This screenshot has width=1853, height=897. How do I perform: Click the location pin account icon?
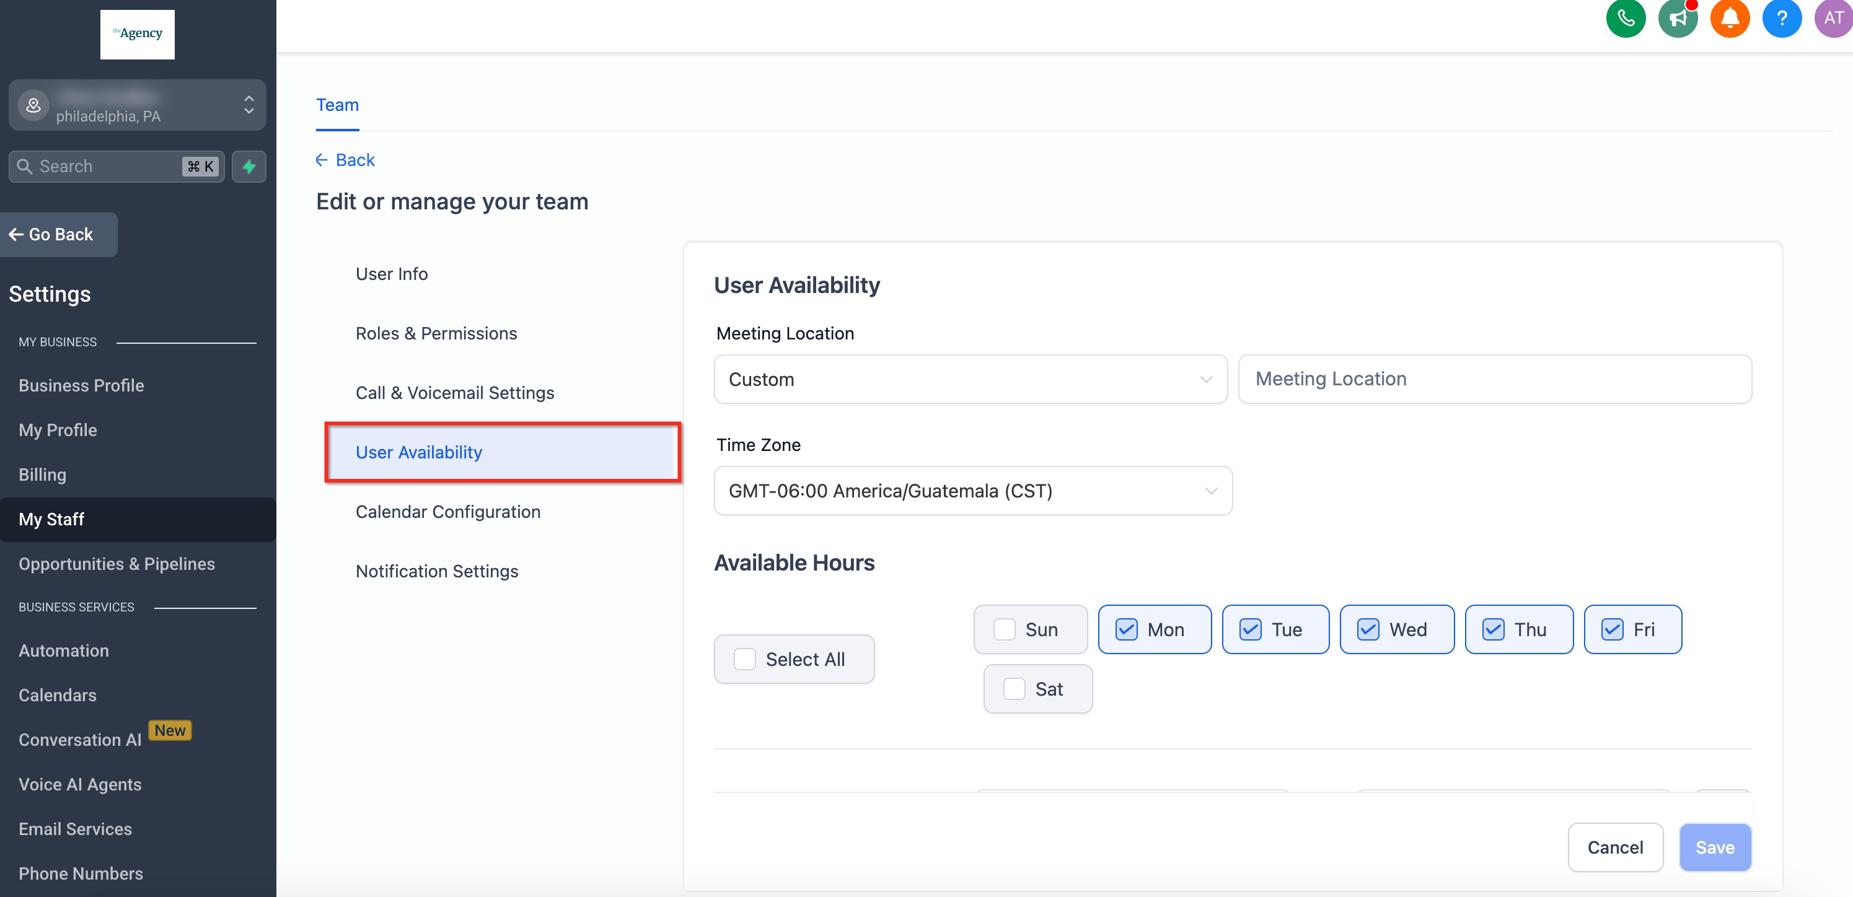tap(33, 106)
